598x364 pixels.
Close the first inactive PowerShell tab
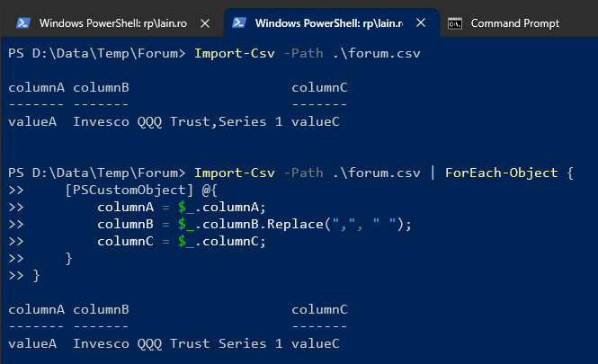(205, 23)
